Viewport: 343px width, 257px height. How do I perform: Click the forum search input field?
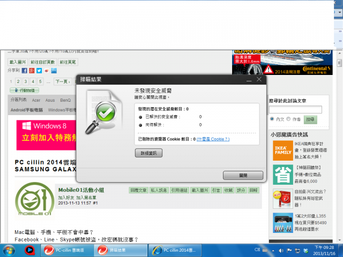295,109
